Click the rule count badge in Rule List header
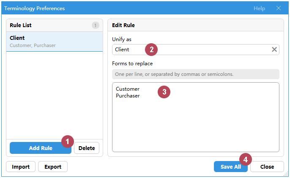290x178 pixels. tap(96, 25)
